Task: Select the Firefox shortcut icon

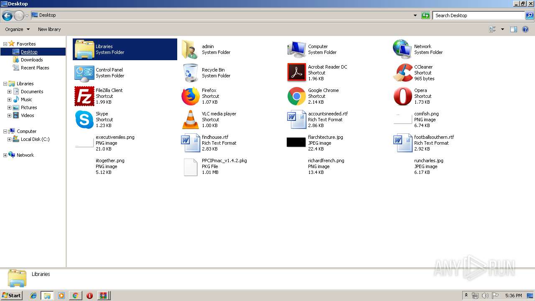Action: (x=190, y=96)
